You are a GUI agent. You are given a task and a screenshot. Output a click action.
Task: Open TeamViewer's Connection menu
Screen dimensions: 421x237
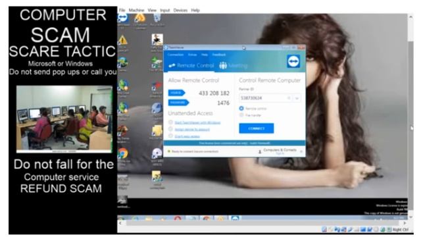point(176,55)
